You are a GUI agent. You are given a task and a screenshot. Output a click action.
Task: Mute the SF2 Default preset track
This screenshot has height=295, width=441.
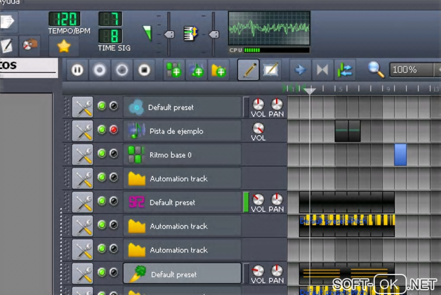pyautogui.click(x=102, y=201)
